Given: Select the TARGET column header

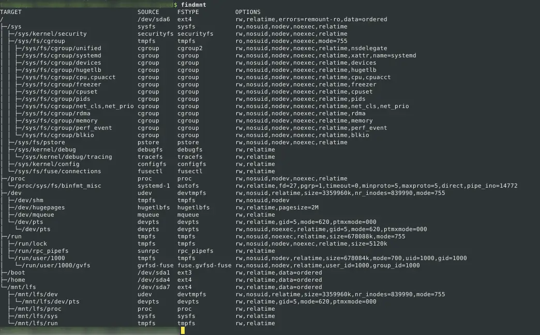Looking at the screenshot, I should click(x=11, y=12).
